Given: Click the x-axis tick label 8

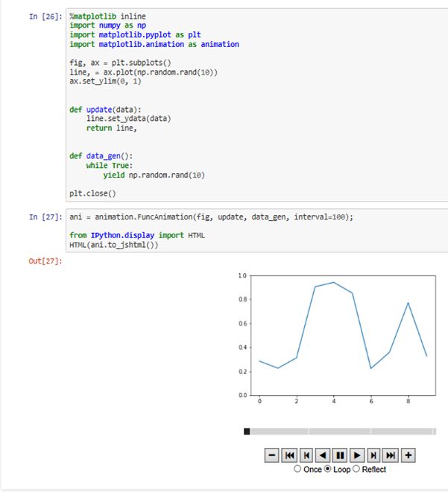Looking at the screenshot, I should [x=408, y=401].
